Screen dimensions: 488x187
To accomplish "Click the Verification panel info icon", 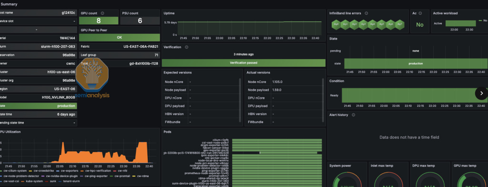I will [x=186, y=47].
